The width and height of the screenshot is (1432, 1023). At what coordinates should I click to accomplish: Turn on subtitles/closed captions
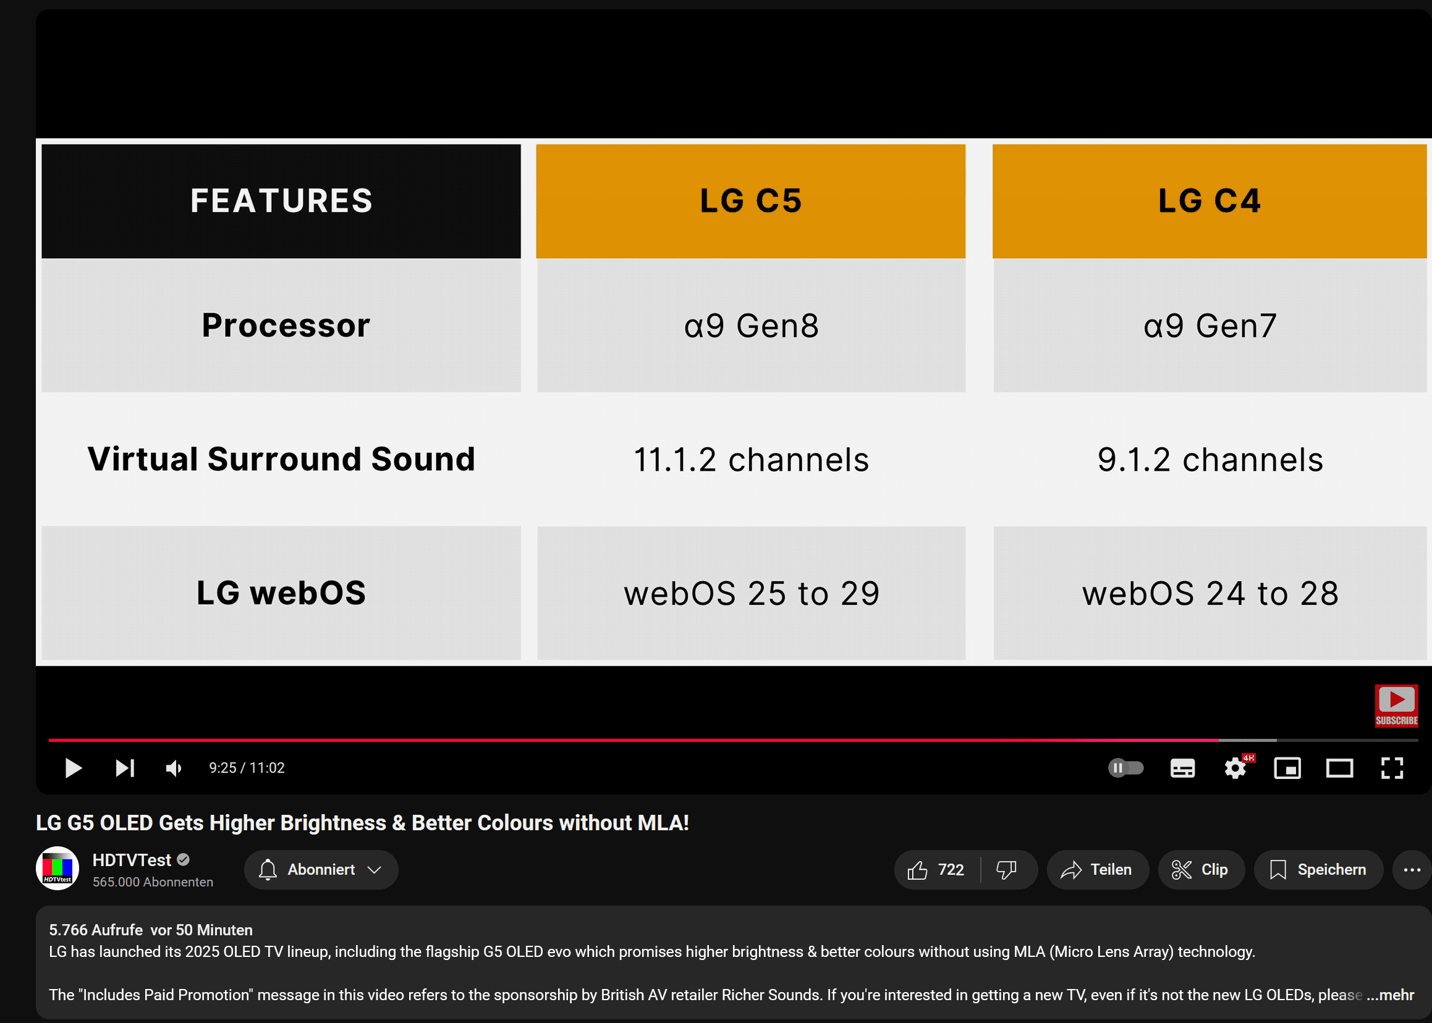pyautogui.click(x=1182, y=768)
